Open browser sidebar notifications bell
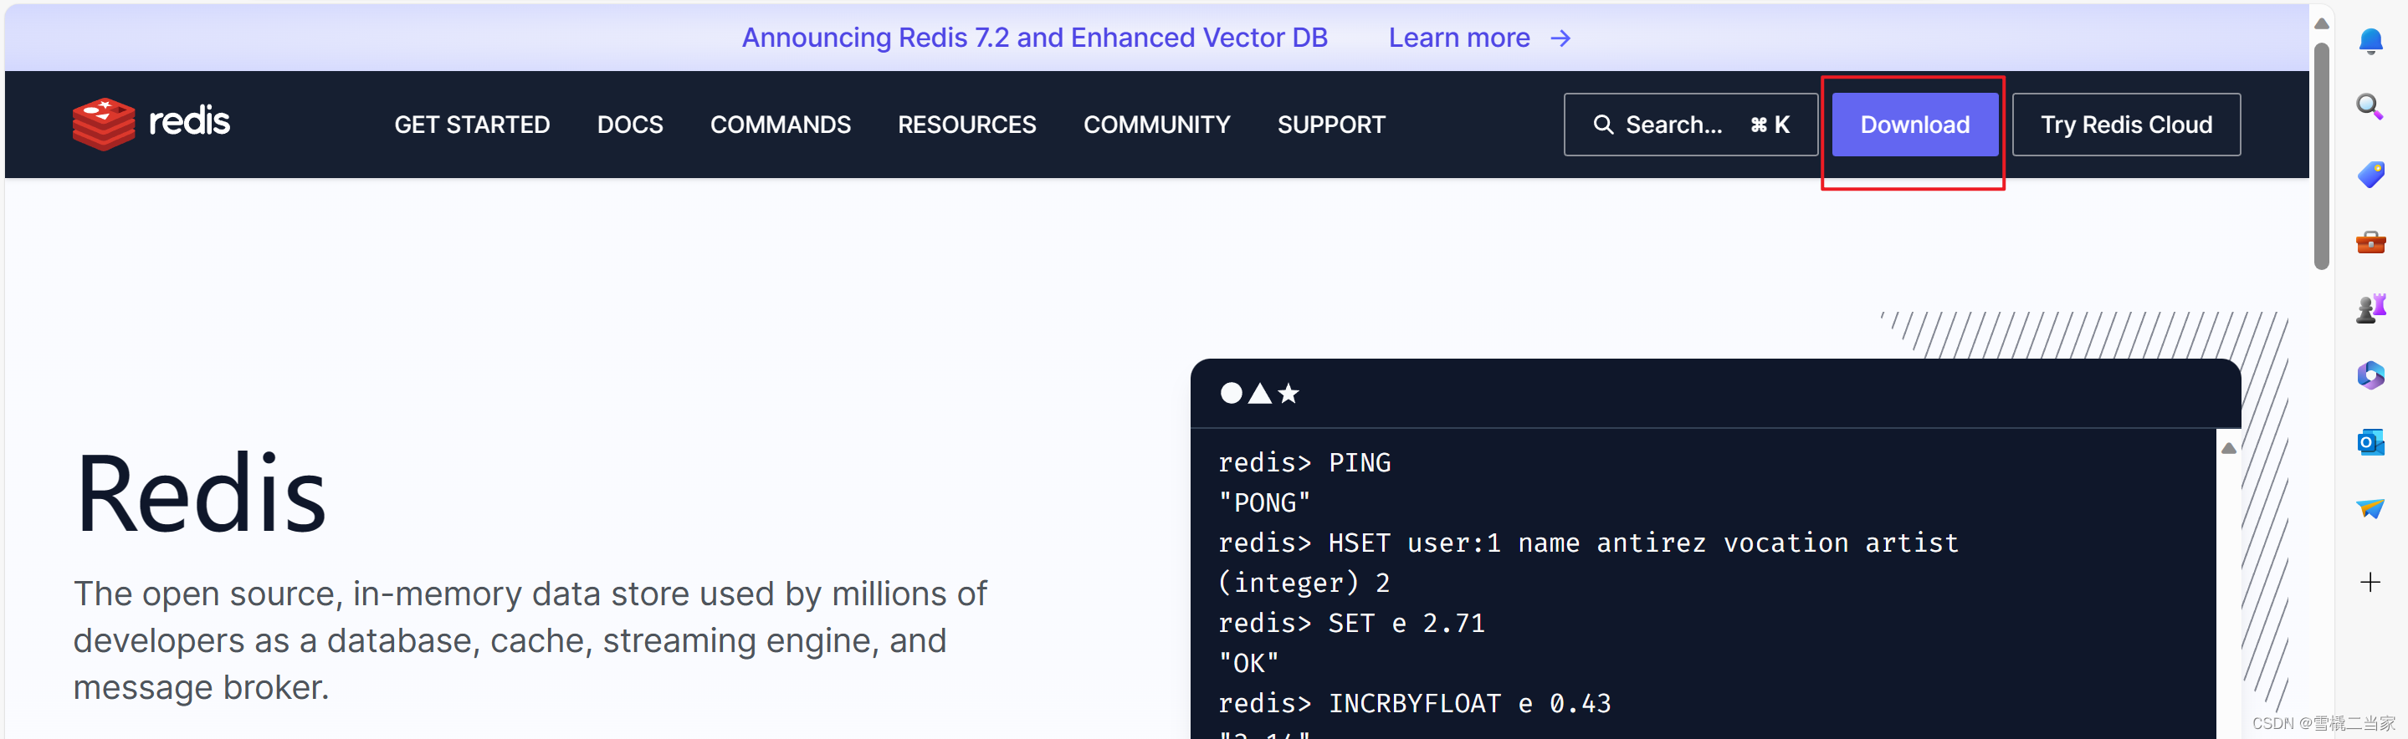 click(x=2370, y=40)
